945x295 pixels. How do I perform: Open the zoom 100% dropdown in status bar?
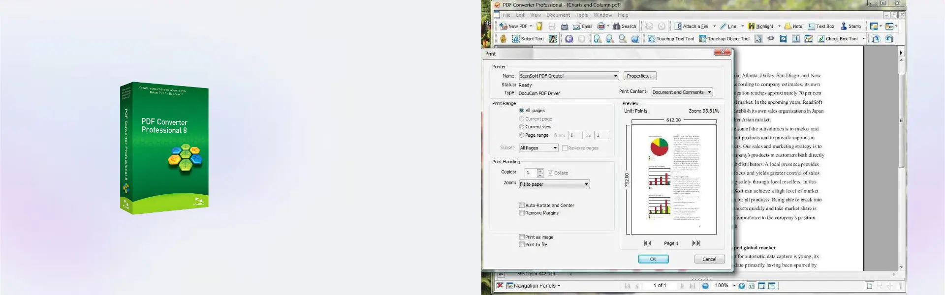[734, 286]
